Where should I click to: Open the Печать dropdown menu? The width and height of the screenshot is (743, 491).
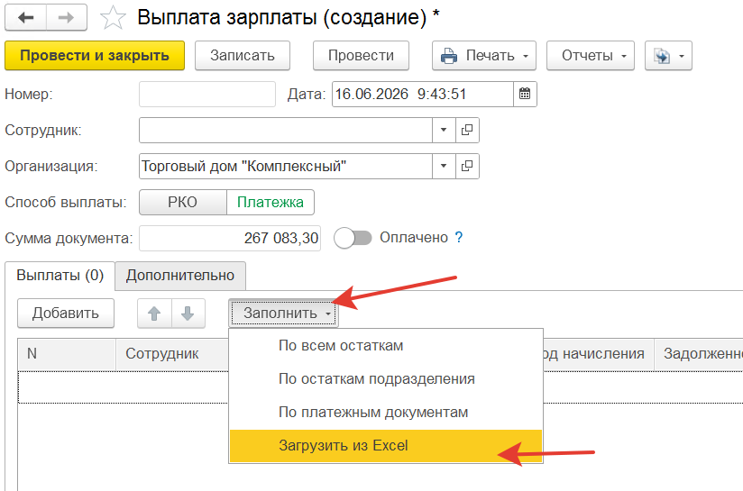(x=484, y=56)
